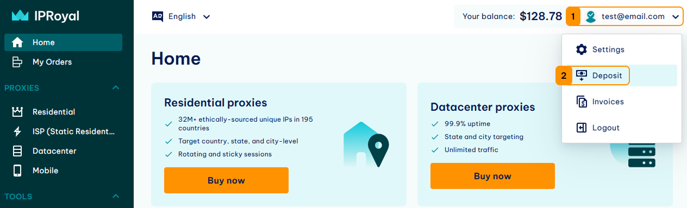Screen dimensions: 687x208
Task: Click the Residential proxies crown icon
Action: [x=17, y=112]
